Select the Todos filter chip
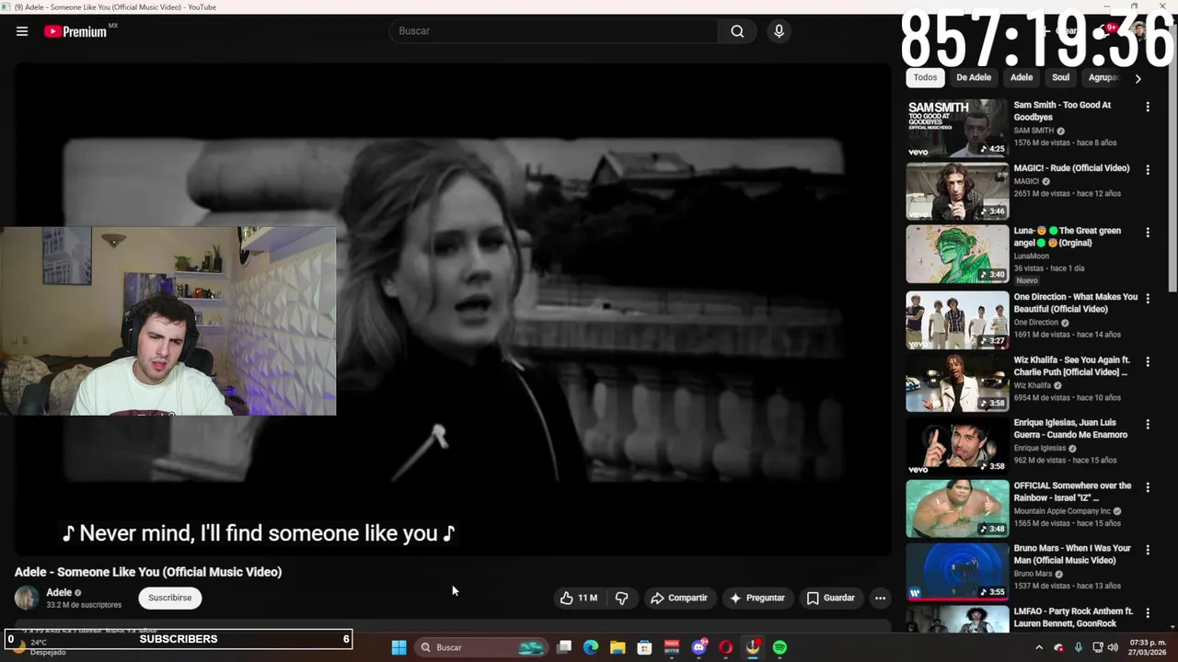The image size is (1178, 662). (x=925, y=77)
